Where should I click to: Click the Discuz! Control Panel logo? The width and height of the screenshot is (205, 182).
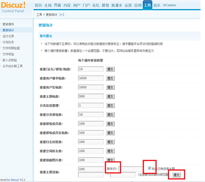click(13, 7)
